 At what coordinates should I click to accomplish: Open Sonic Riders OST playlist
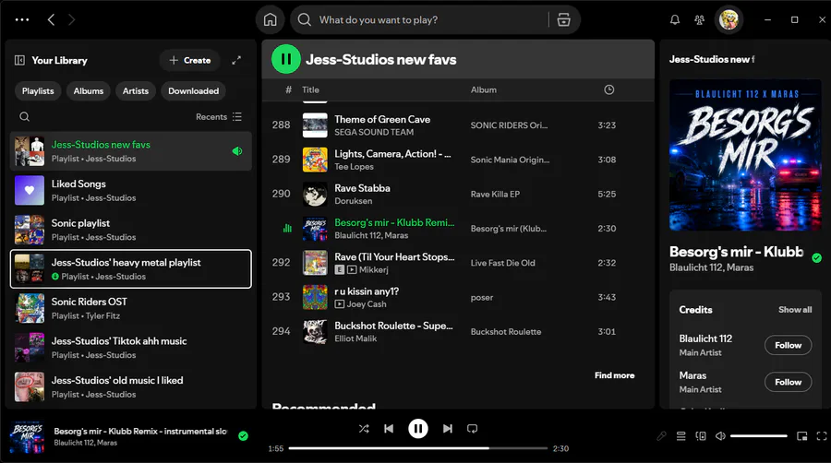[131, 308]
